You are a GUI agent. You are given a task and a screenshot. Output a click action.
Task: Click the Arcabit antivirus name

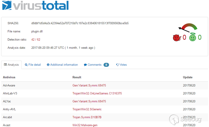coord(7,117)
